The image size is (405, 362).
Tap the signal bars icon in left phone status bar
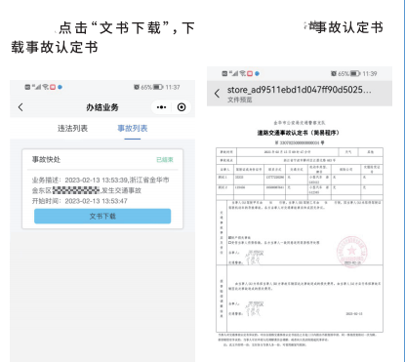(37, 87)
